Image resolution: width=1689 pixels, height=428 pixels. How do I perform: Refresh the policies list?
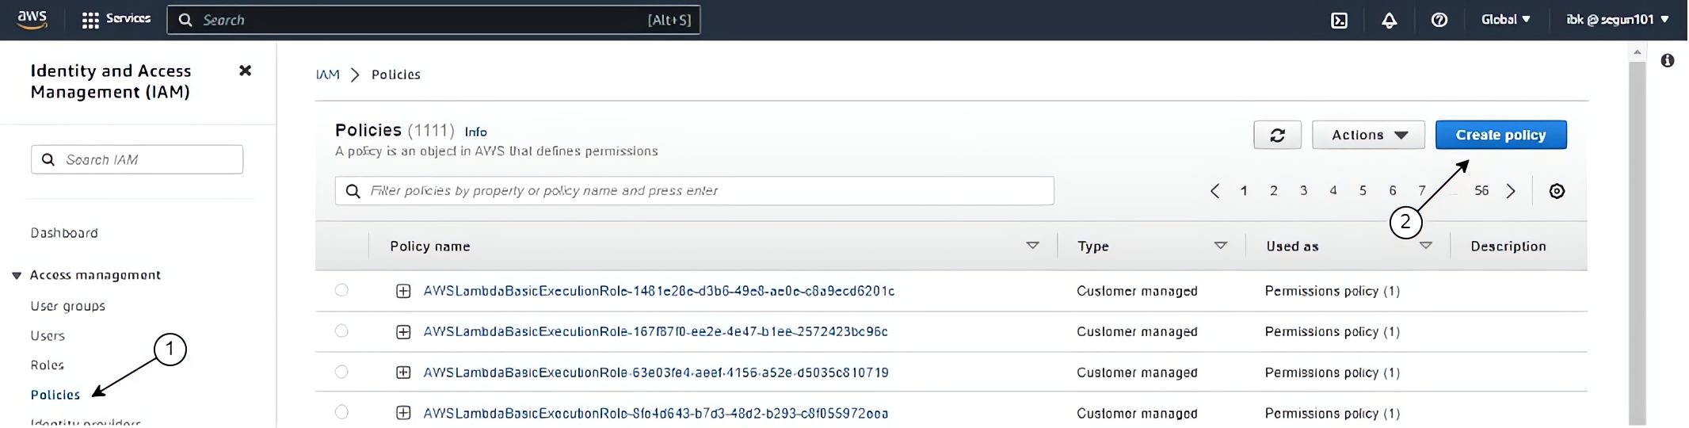pos(1277,136)
